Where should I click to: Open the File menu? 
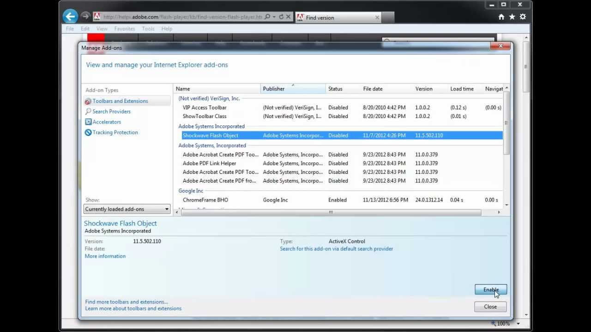click(70, 29)
